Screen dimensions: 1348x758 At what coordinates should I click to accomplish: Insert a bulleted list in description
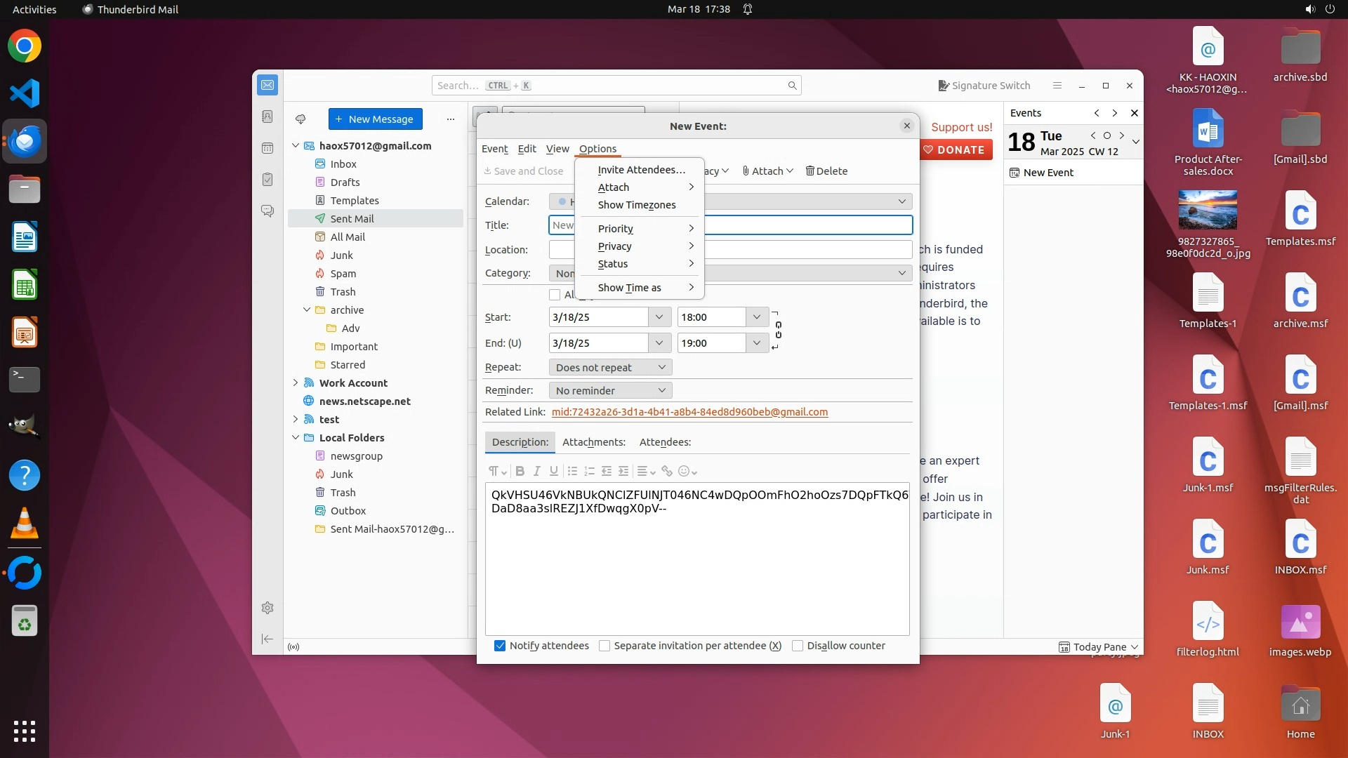(572, 471)
